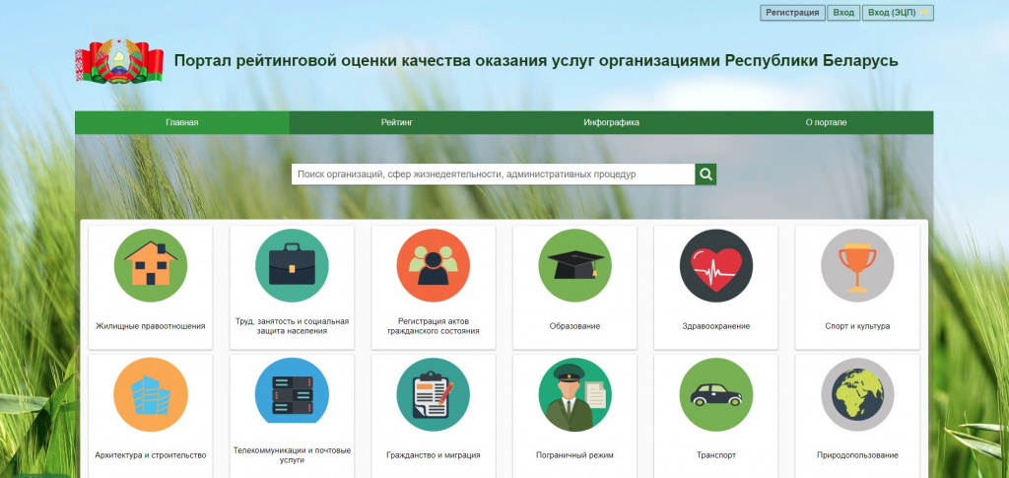Choose the graduation cap education icon
Image resolution: width=1009 pixels, height=478 pixels.
[x=574, y=265]
